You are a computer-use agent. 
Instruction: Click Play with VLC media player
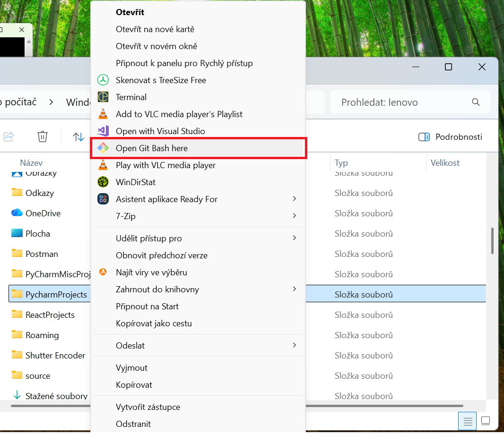pyautogui.click(x=165, y=165)
